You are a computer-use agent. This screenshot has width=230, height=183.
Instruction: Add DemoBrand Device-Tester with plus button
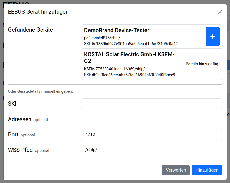click(212, 37)
